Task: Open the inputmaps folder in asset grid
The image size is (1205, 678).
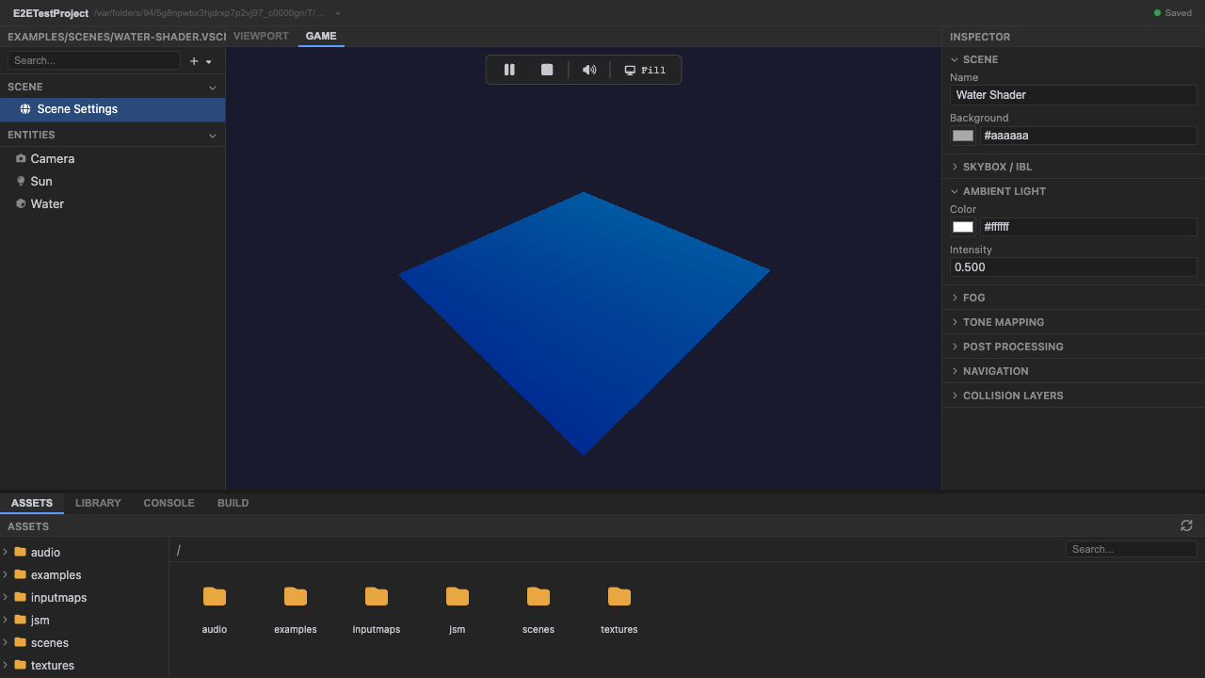Action: point(377,609)
